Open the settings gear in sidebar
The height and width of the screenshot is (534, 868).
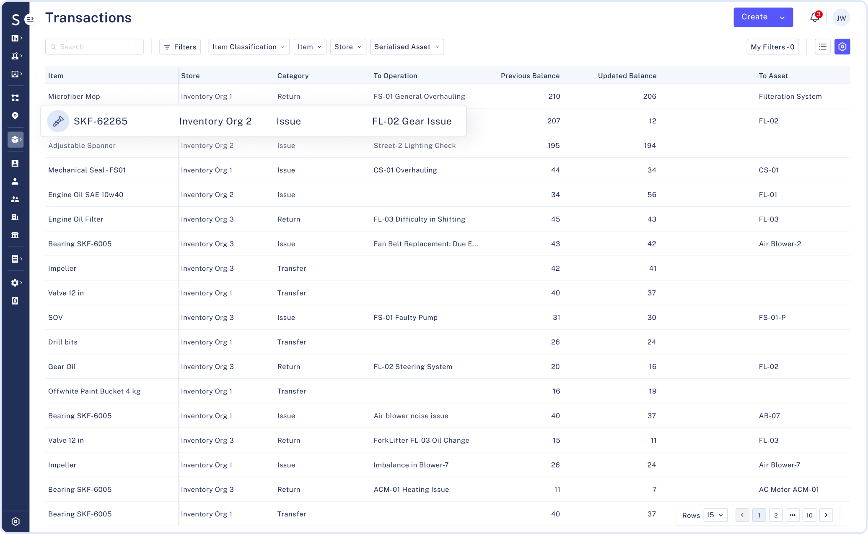click(15, 283)
